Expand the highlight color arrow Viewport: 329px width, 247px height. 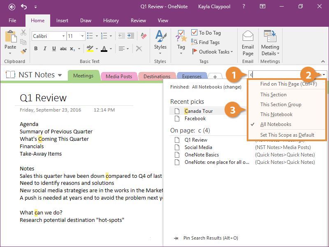97,49
